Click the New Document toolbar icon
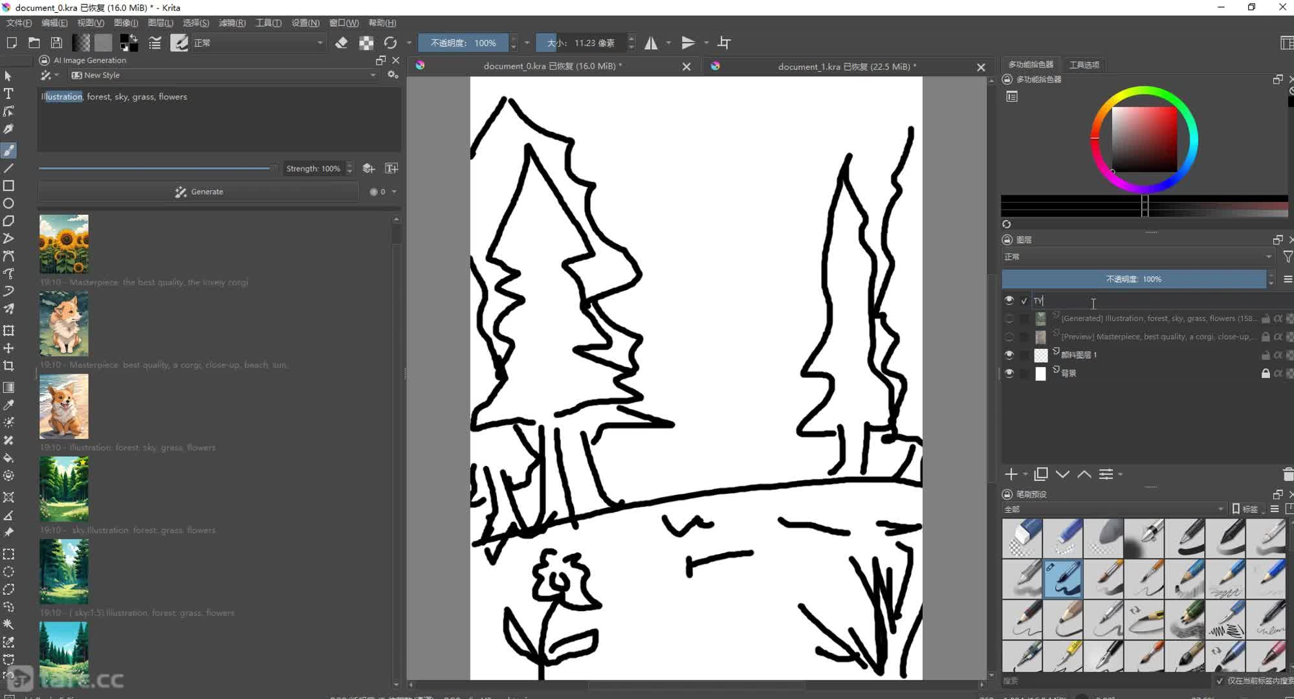Viewport: 1294px width, 699px height. pos(12,43)
